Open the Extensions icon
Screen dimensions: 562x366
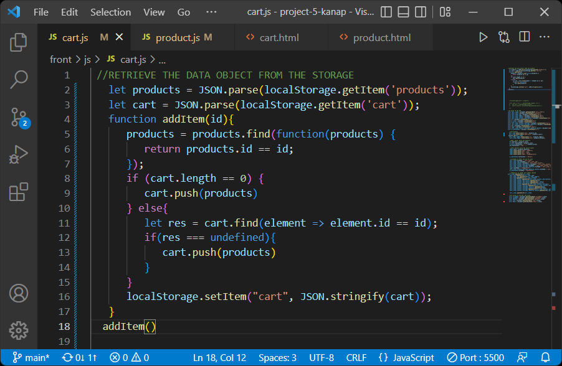point(18,192)
